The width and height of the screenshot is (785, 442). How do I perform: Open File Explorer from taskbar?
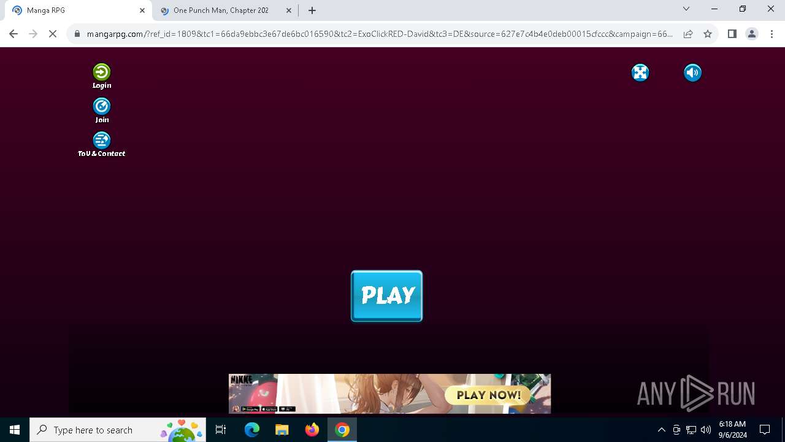click(282, 430)
